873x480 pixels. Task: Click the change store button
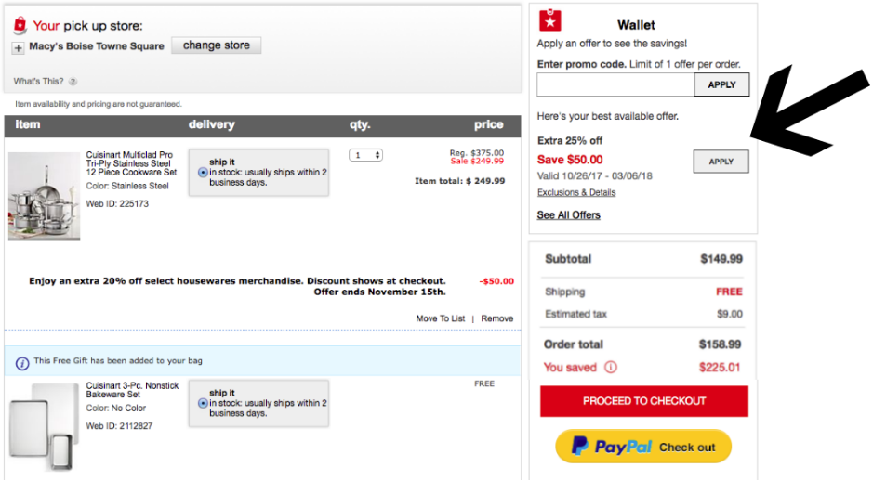[216, 45]
